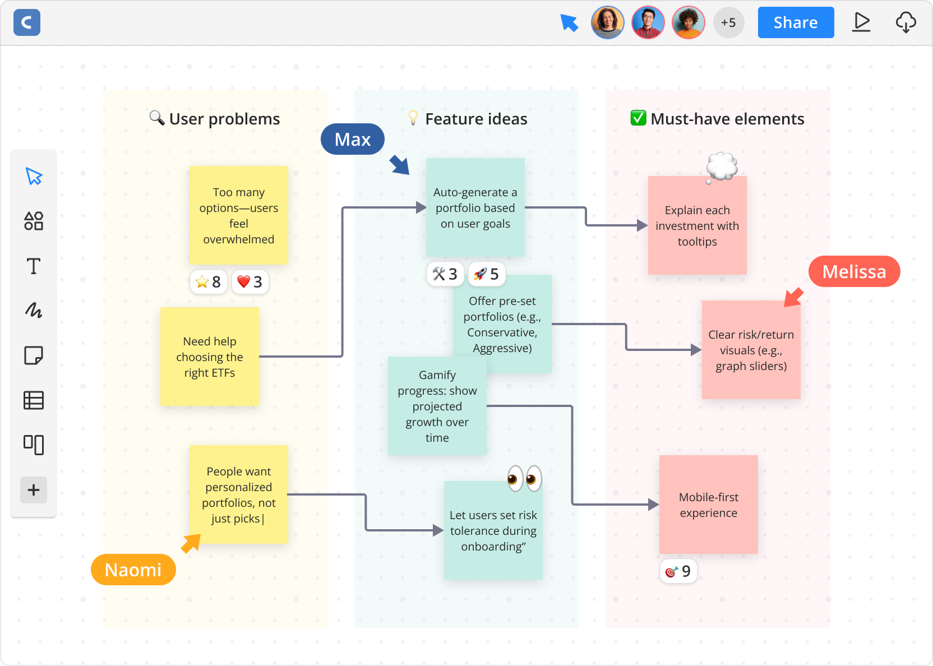The height and width of the screenshot is (666, 933).
Task: Click the Share button
Action: [795, 22]
